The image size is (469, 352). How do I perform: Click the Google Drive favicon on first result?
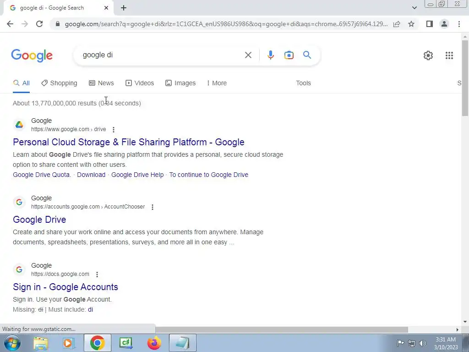pos(19,125)
